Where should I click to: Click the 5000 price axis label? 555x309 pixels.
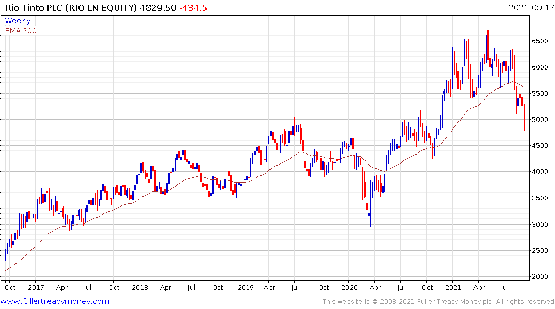[x=540, y=119]
